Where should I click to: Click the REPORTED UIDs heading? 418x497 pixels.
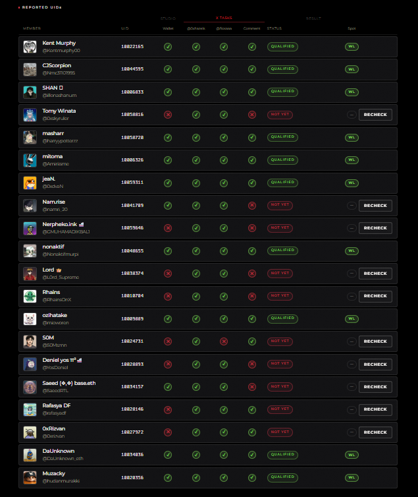(x=41, y=7)
